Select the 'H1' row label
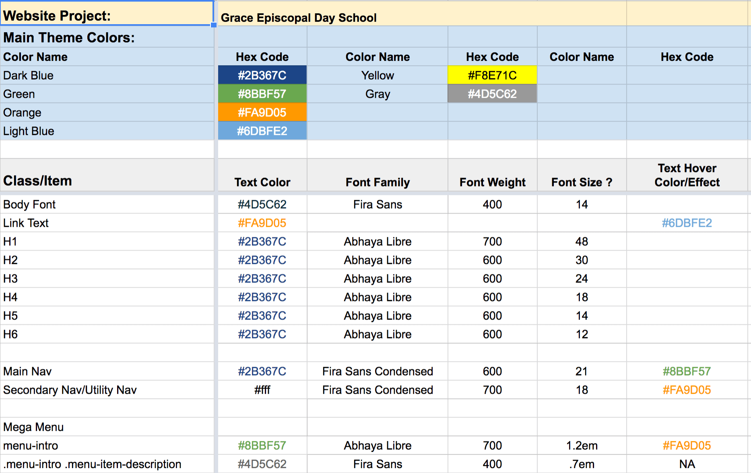 [x=107, y=241]
